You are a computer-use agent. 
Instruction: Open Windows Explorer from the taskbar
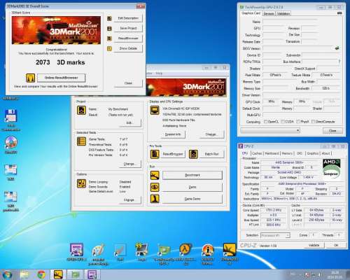tap(24, 274)
